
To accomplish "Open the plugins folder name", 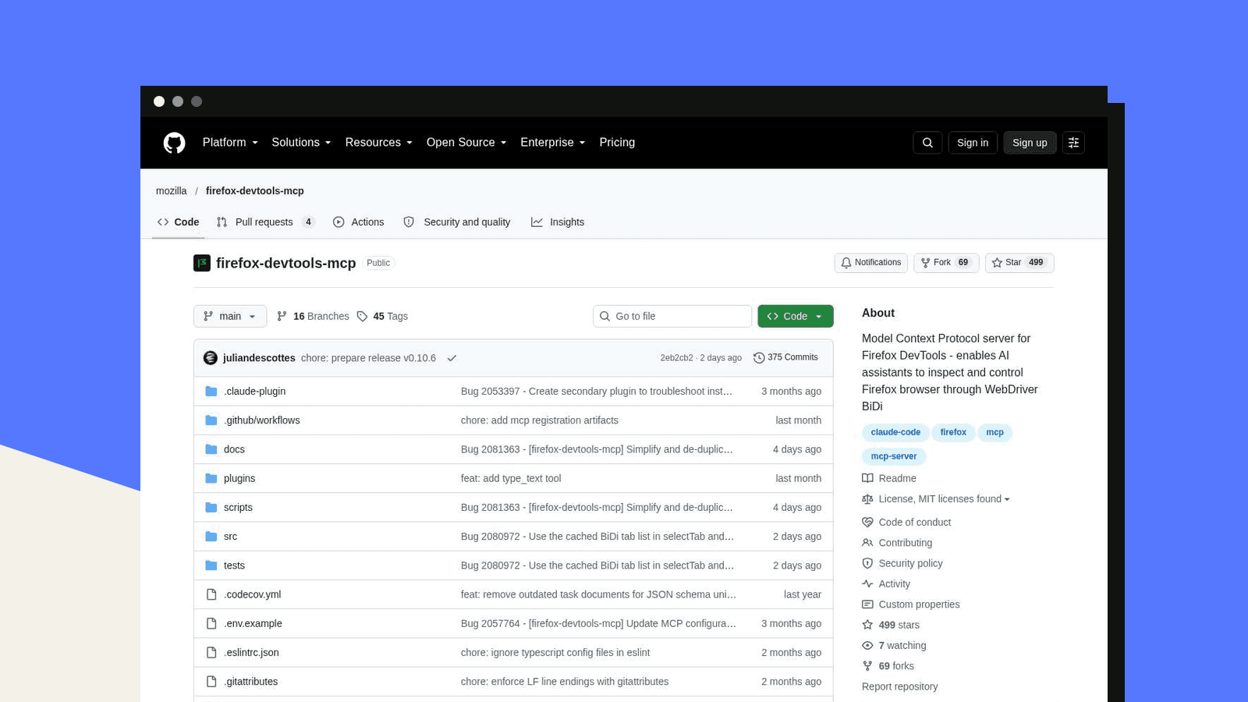I will [239, 479].
